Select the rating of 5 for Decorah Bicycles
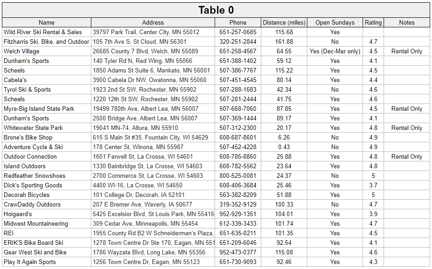Viewport: 432px width, 269px height. [373, 195]
